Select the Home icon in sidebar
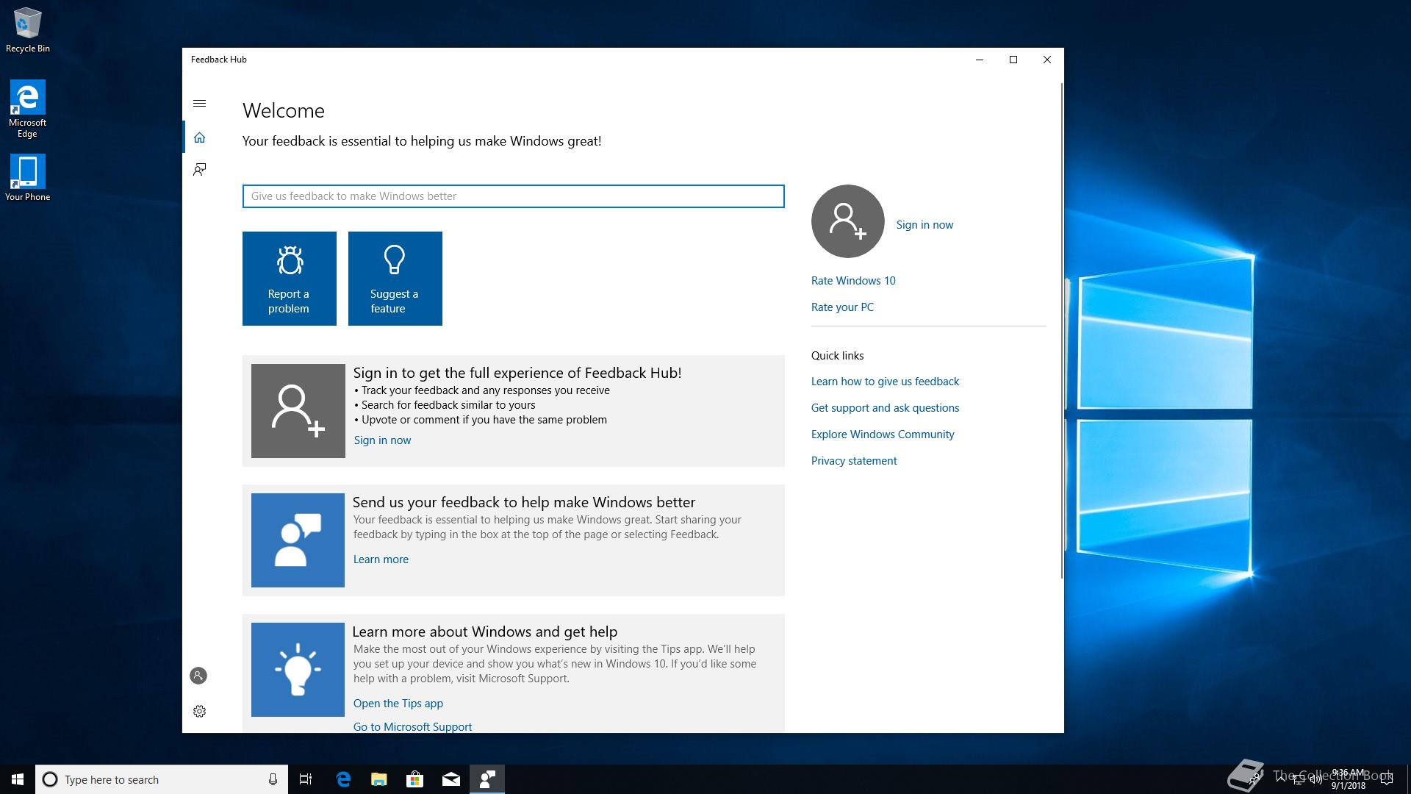This screenshot has height=794, width=1411. (199, 137)
